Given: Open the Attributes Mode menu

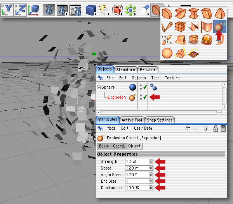Looking at the screenshot, I should [111, 128].
